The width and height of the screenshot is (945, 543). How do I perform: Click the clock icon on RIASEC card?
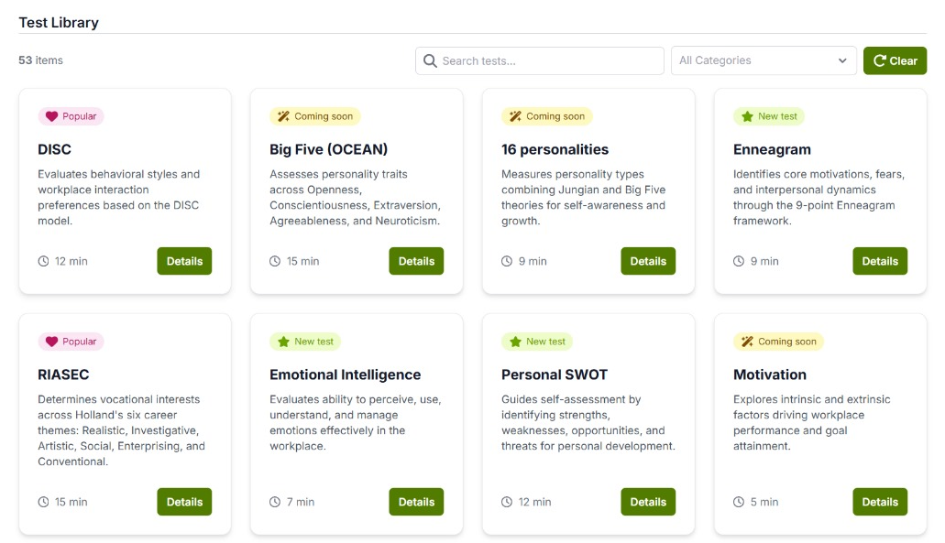pos(43,502)
